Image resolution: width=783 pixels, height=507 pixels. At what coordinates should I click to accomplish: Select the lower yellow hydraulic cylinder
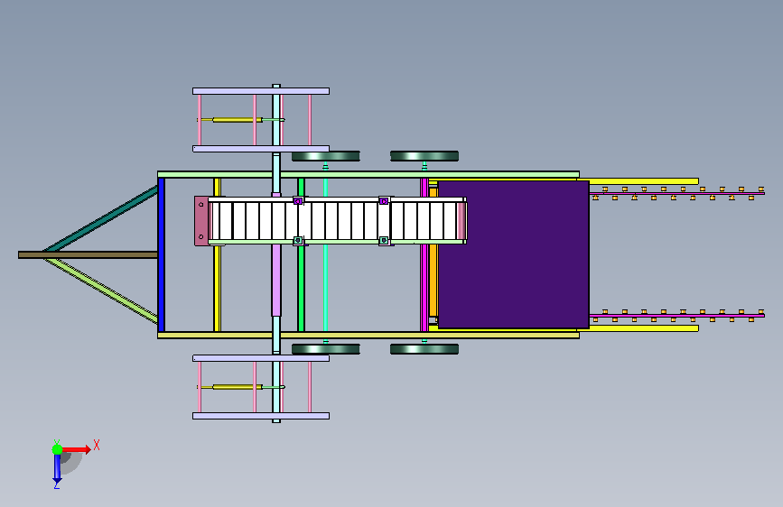(238, 387)
